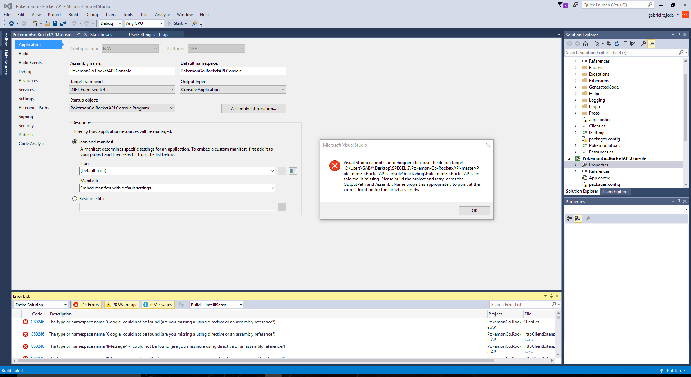Expand the Enums folder in Solution Explorer
This screenshot has height=377, width=691.
[x=575, y=68]
